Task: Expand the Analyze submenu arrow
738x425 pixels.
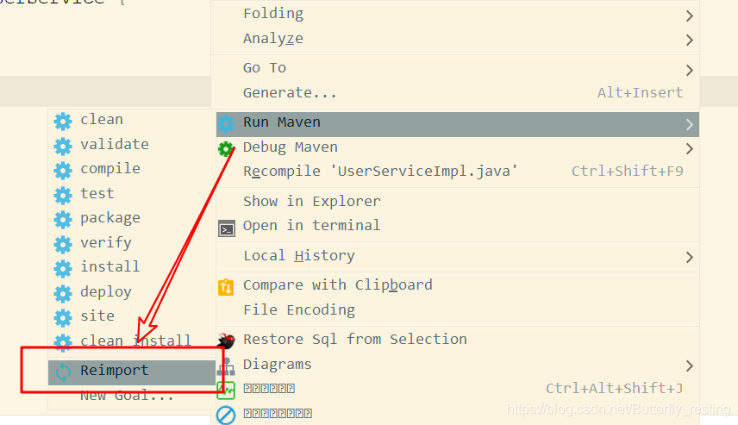Action: [689, 40]
